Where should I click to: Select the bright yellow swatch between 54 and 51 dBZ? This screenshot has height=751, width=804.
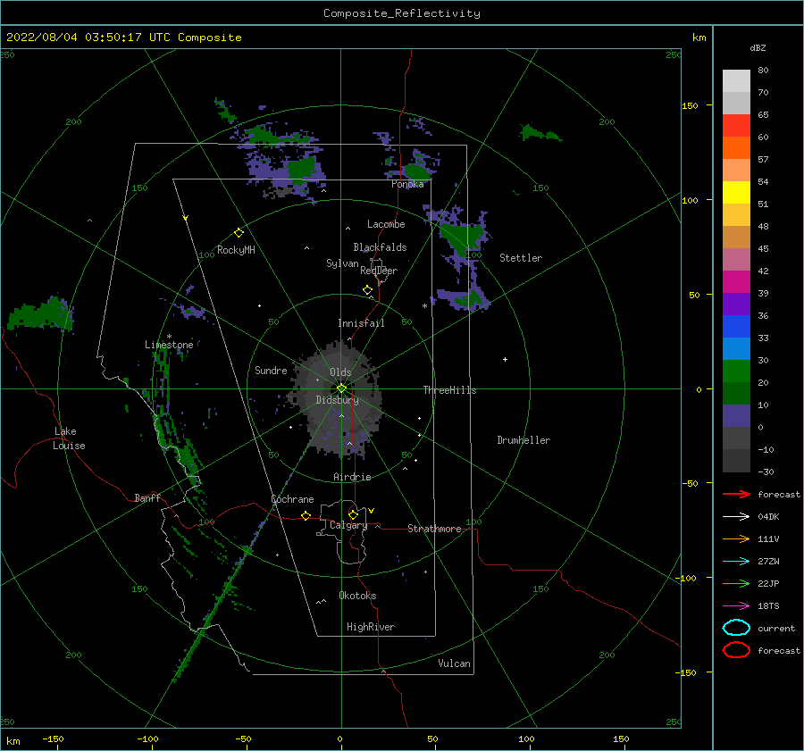click(x=736, y=193)
